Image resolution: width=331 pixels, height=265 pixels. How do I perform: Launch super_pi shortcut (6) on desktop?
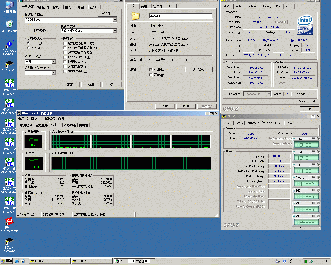point(9,165)
